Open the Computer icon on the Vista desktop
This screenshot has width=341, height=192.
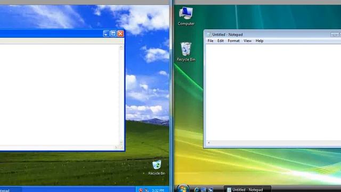[186, 17]
